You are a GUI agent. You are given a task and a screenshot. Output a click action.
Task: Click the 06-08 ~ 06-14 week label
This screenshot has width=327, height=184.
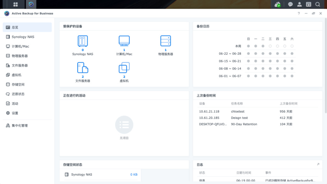coord(230,69)
